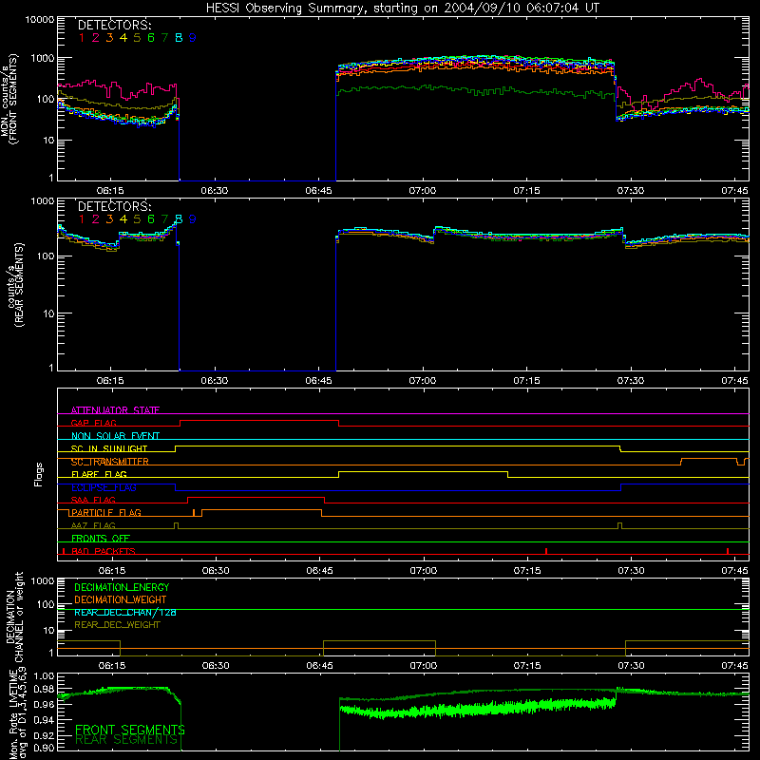Select blue detector 9 in rear segments legend

point(193,219)
